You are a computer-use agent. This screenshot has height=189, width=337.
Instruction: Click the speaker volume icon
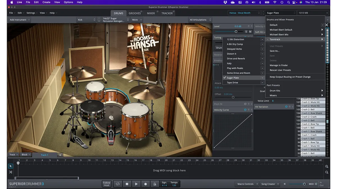[284, 184]
